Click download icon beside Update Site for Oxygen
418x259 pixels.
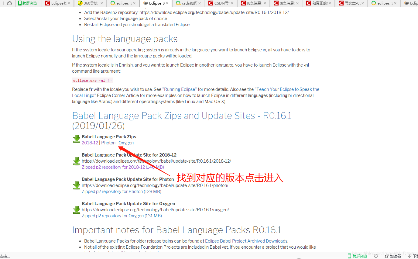(x=77, y=210)
